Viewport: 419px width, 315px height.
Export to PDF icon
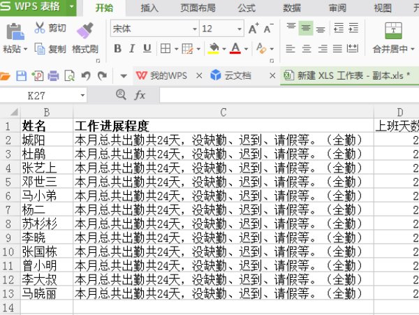coord(38,76)
